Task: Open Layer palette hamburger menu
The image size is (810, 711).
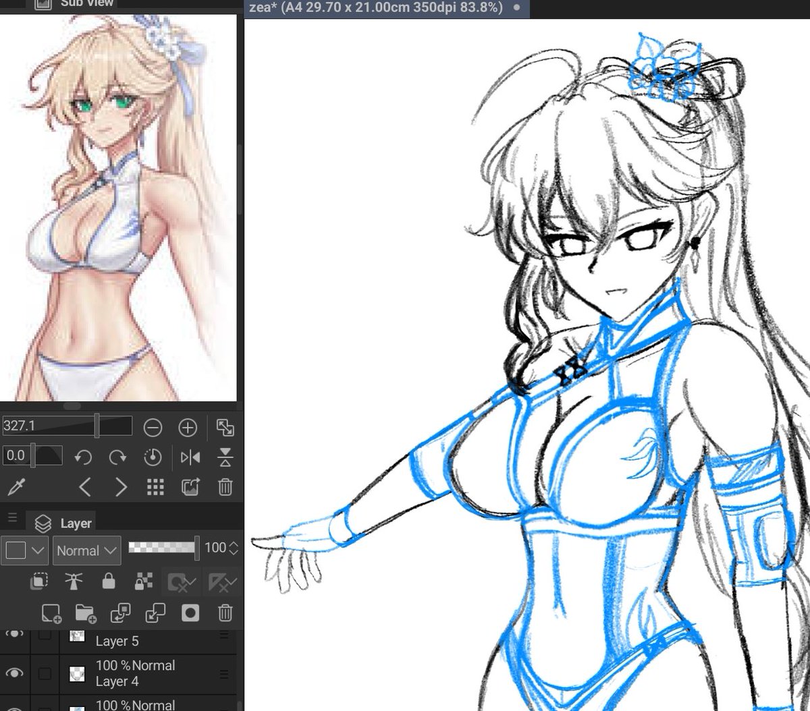Action: [x=12, y=518]
